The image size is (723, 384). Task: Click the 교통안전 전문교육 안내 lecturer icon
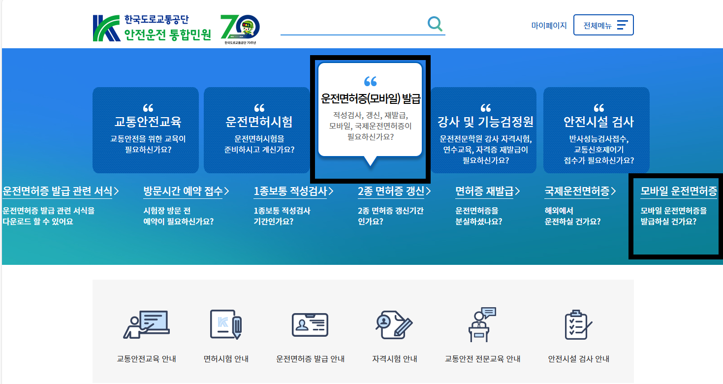(482, 324)
